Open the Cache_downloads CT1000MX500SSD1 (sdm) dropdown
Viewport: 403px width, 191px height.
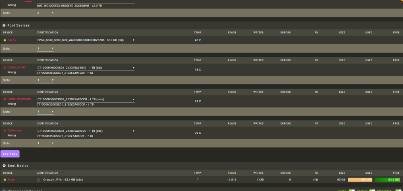tap(85, 99)
